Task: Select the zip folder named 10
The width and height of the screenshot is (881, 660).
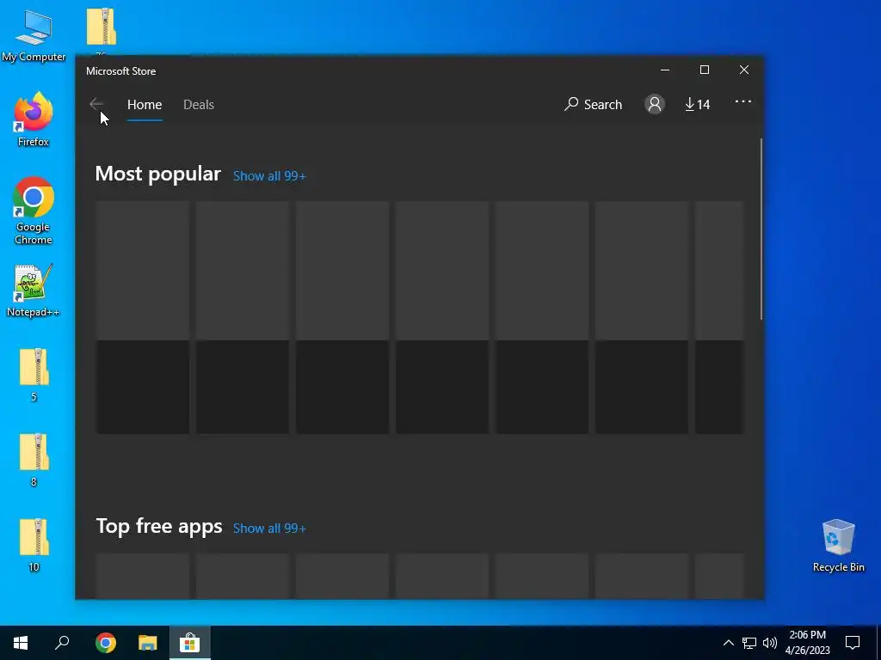Action: [34, 544]
